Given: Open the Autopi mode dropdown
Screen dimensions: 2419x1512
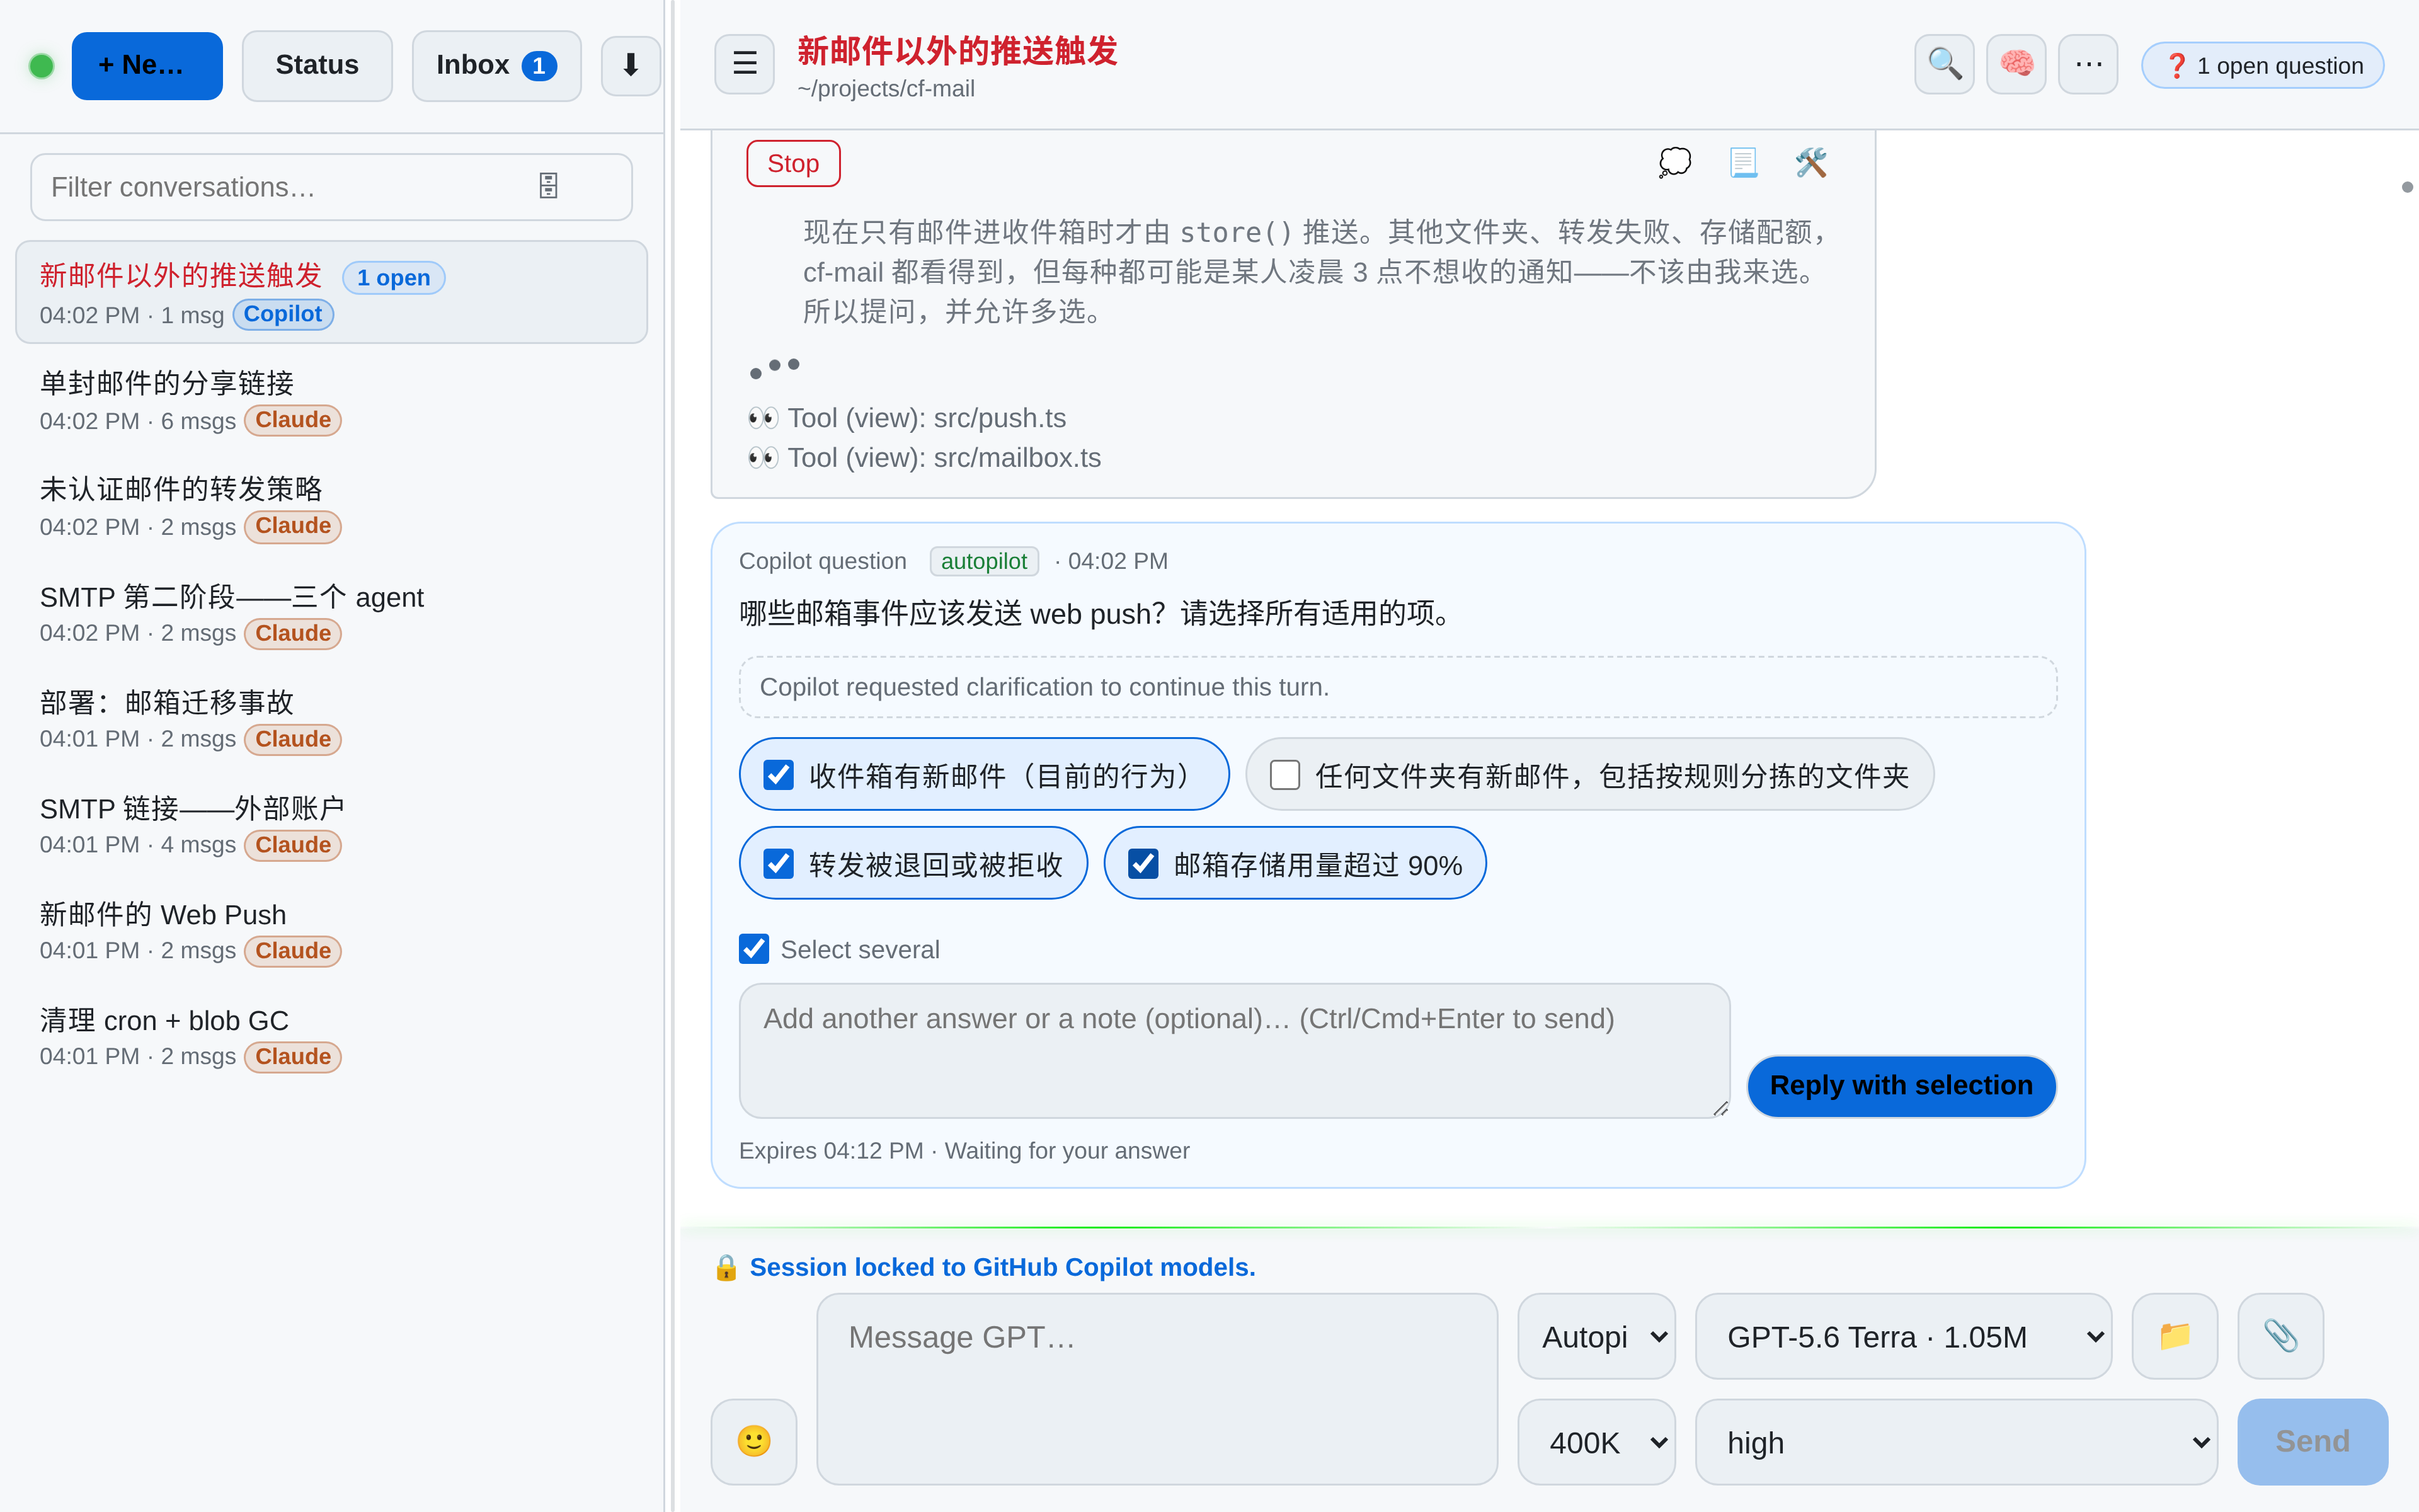Looking at the screenshot, I should click(x=1596, y=1336).
